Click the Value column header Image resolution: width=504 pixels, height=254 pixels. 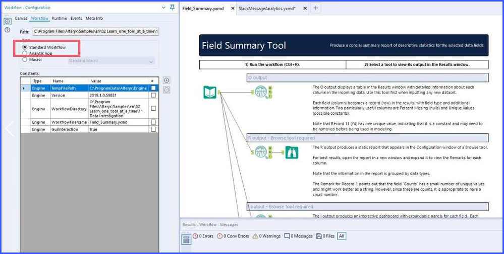(x=118, y=81)
